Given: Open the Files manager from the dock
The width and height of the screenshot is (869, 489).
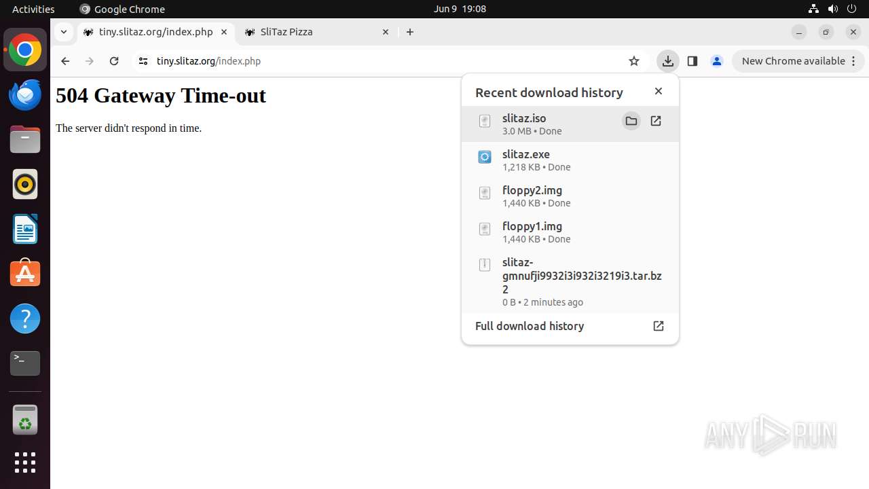Looking at the screenshot, I should [25, 140].
